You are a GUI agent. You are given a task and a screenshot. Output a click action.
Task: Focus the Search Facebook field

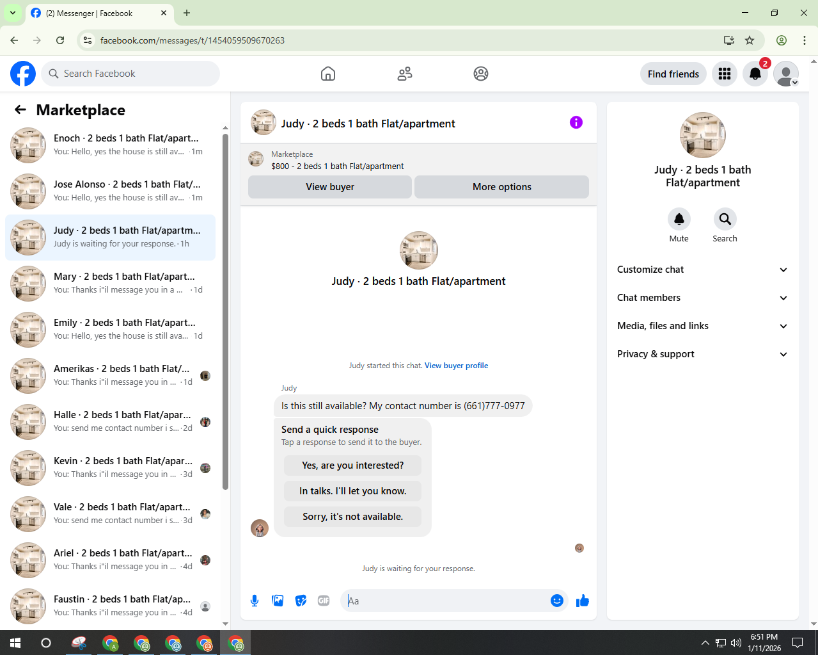(130, 74)
